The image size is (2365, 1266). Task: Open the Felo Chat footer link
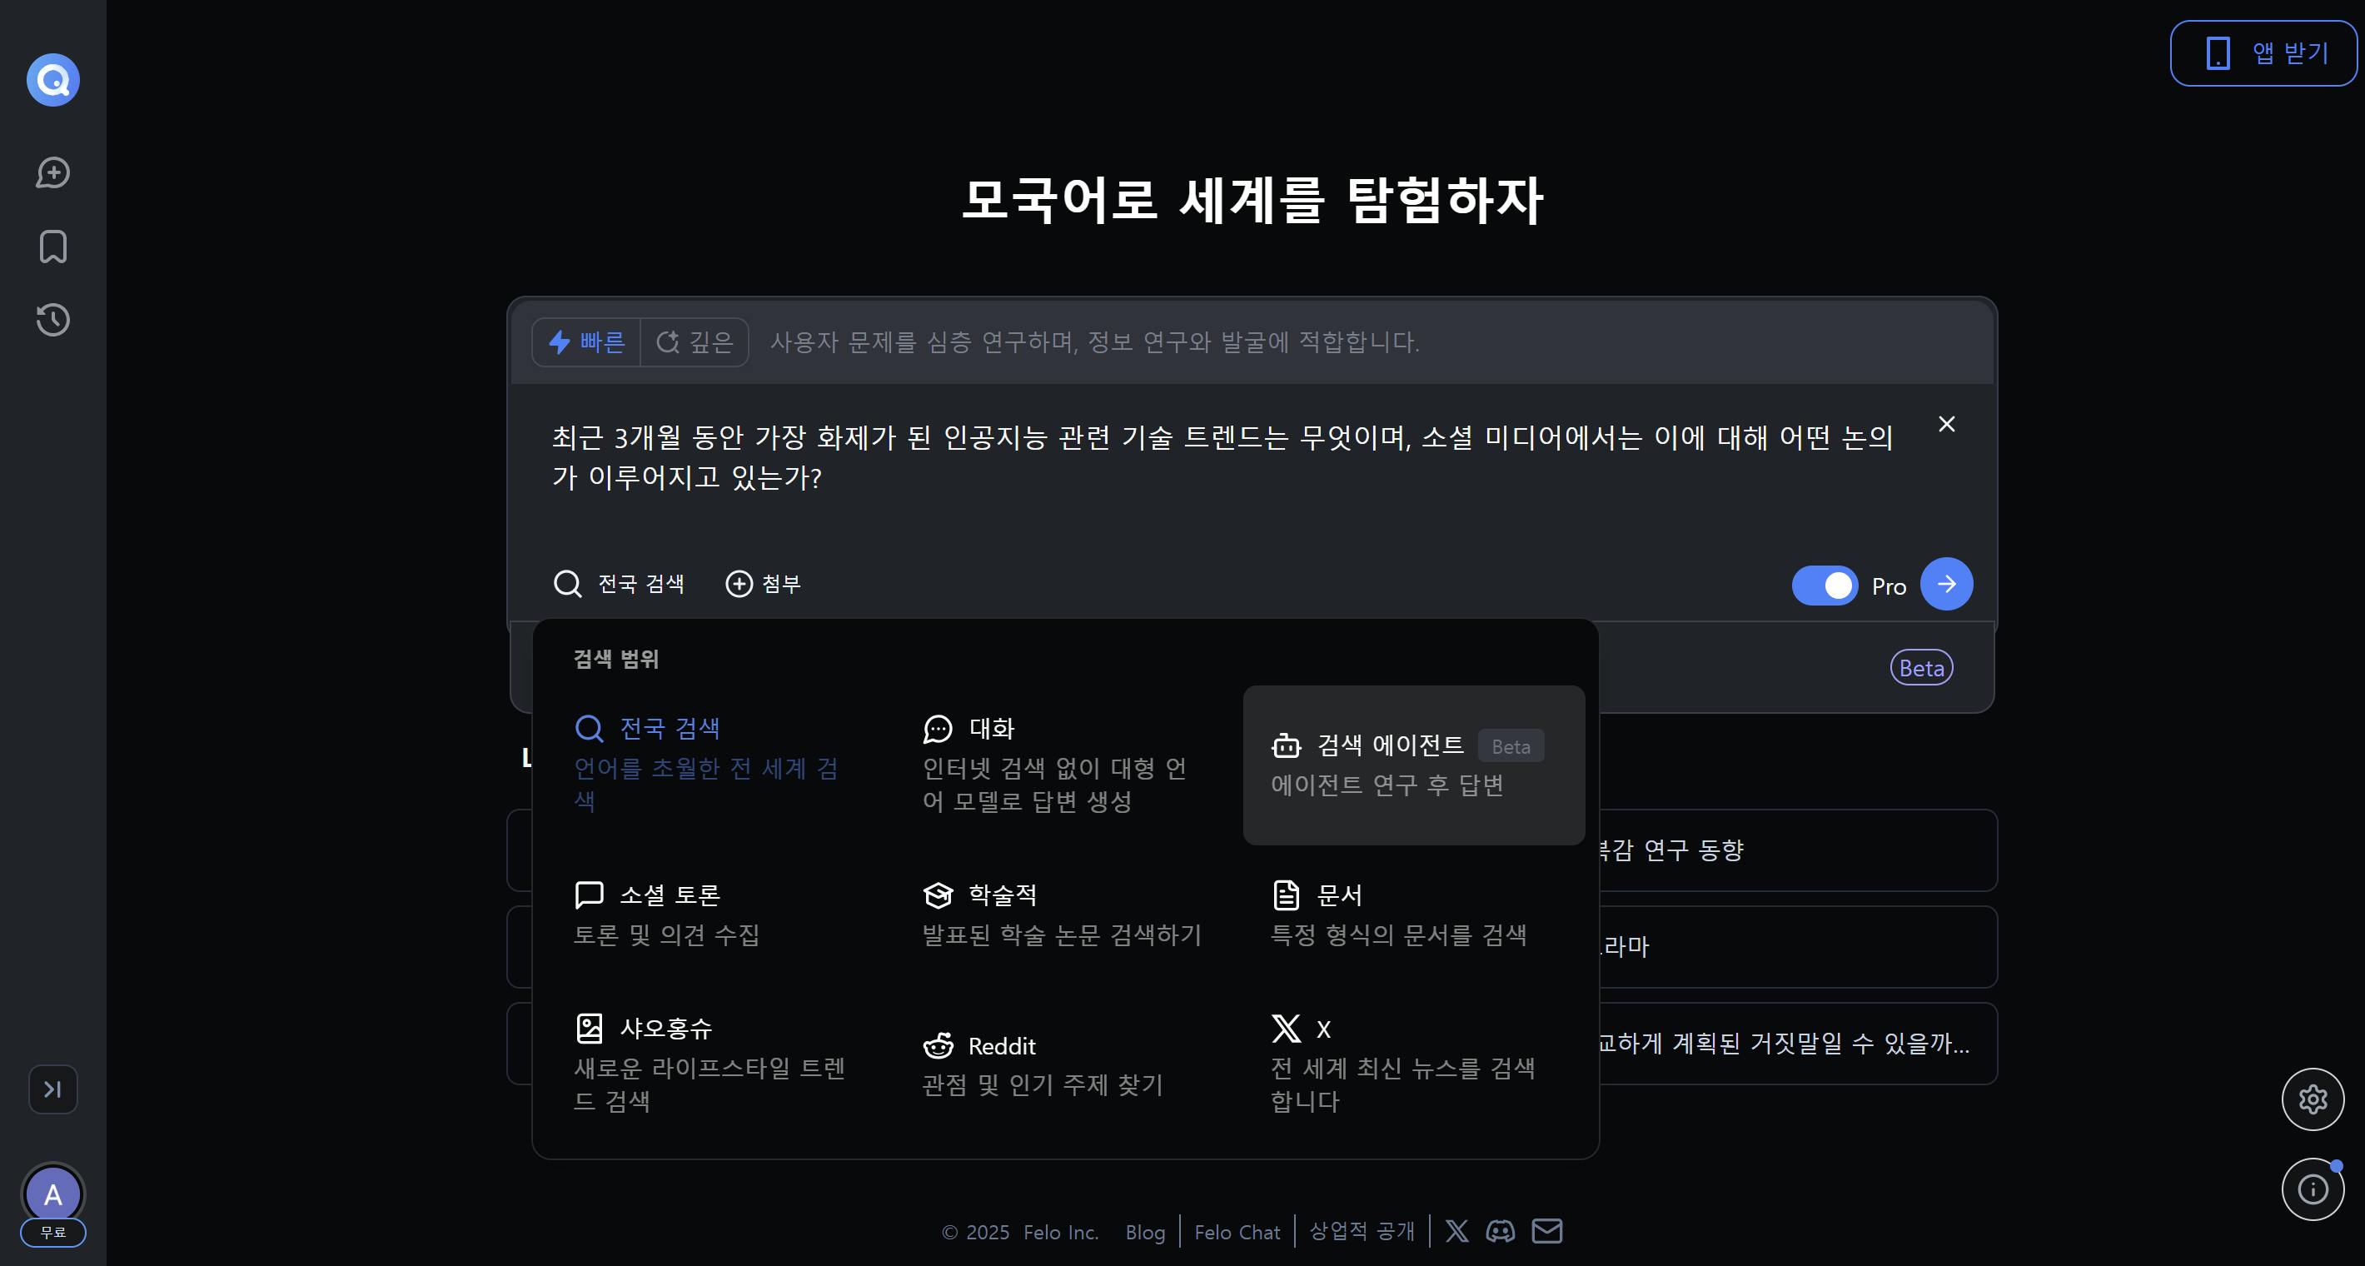[x=1237, y=1232]
